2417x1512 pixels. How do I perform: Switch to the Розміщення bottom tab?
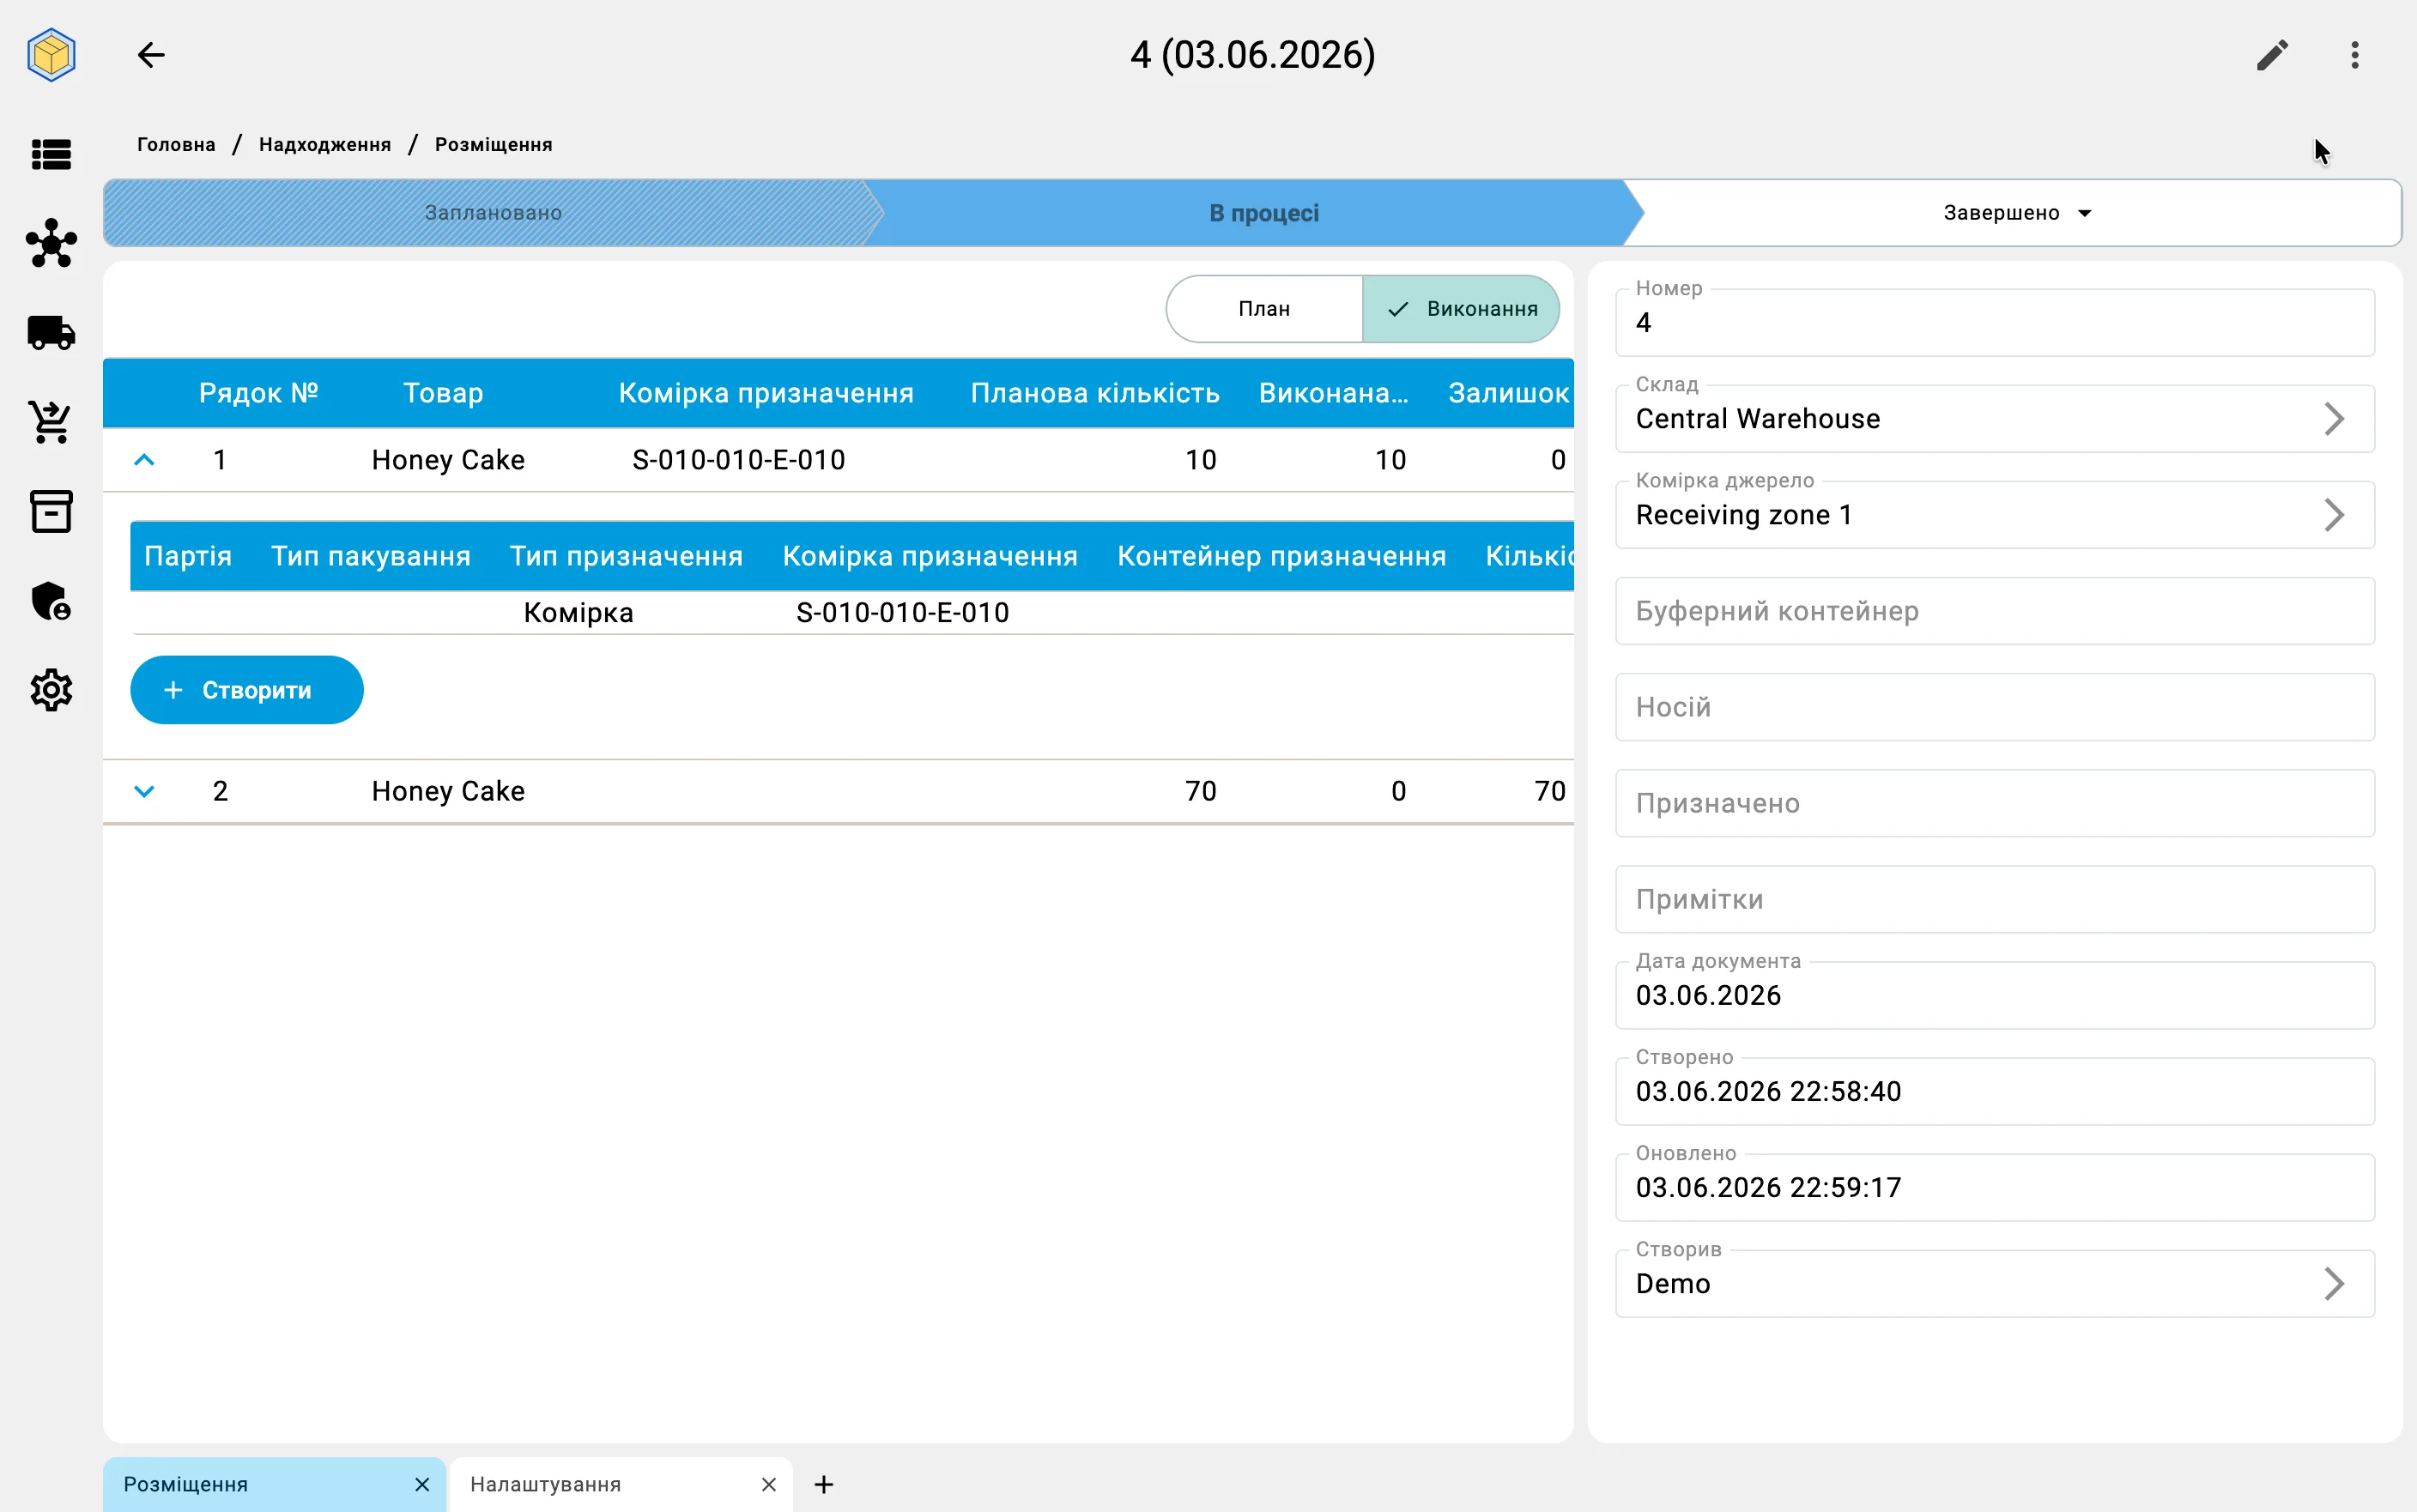(x=273, y=1484)
